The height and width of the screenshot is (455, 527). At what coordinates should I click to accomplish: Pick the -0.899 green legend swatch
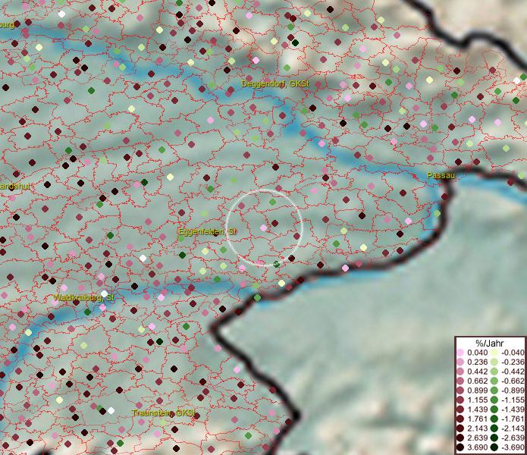tap(494, 391)
